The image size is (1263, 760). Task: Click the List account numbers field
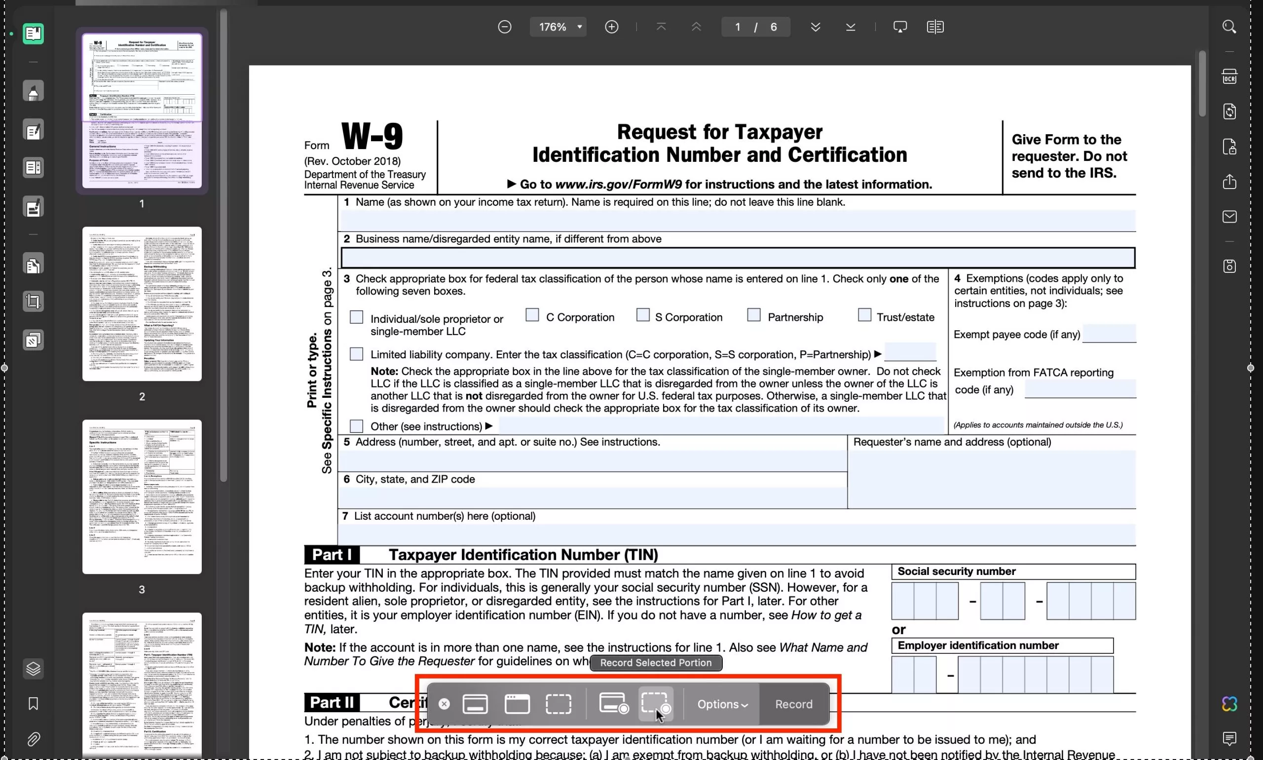pos(737,534)
